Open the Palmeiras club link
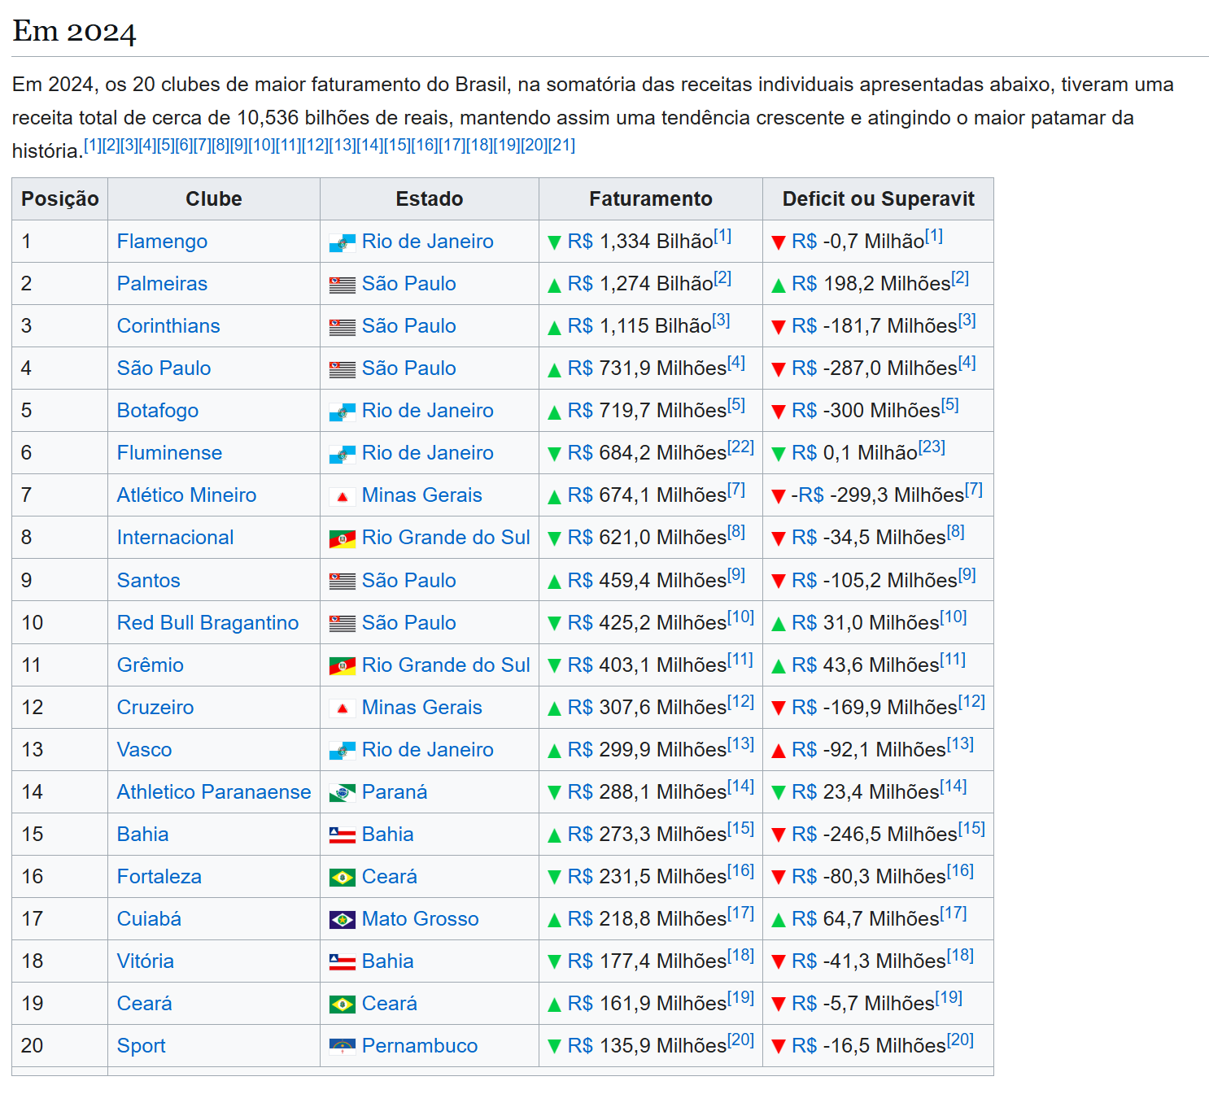1209x1094 pixels. click(x=162, y=284)
